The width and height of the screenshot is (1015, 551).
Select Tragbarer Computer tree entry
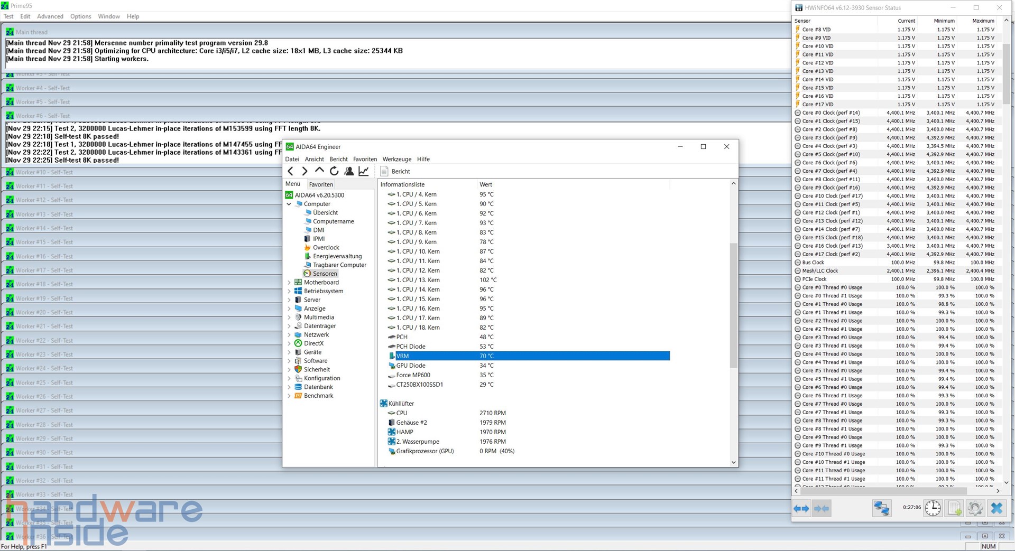tap(339, 265)
